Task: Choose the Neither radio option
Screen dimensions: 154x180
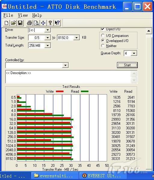Action: pos(103,46)
